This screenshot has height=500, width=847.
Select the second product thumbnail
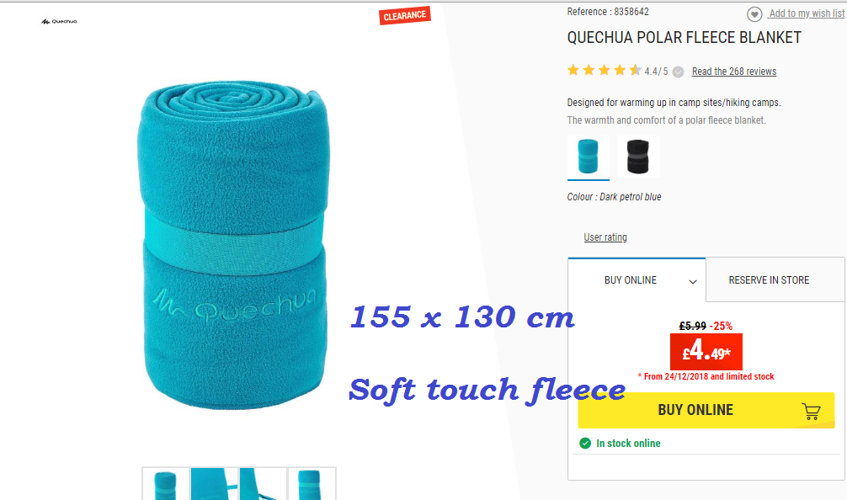coord(215,484)
